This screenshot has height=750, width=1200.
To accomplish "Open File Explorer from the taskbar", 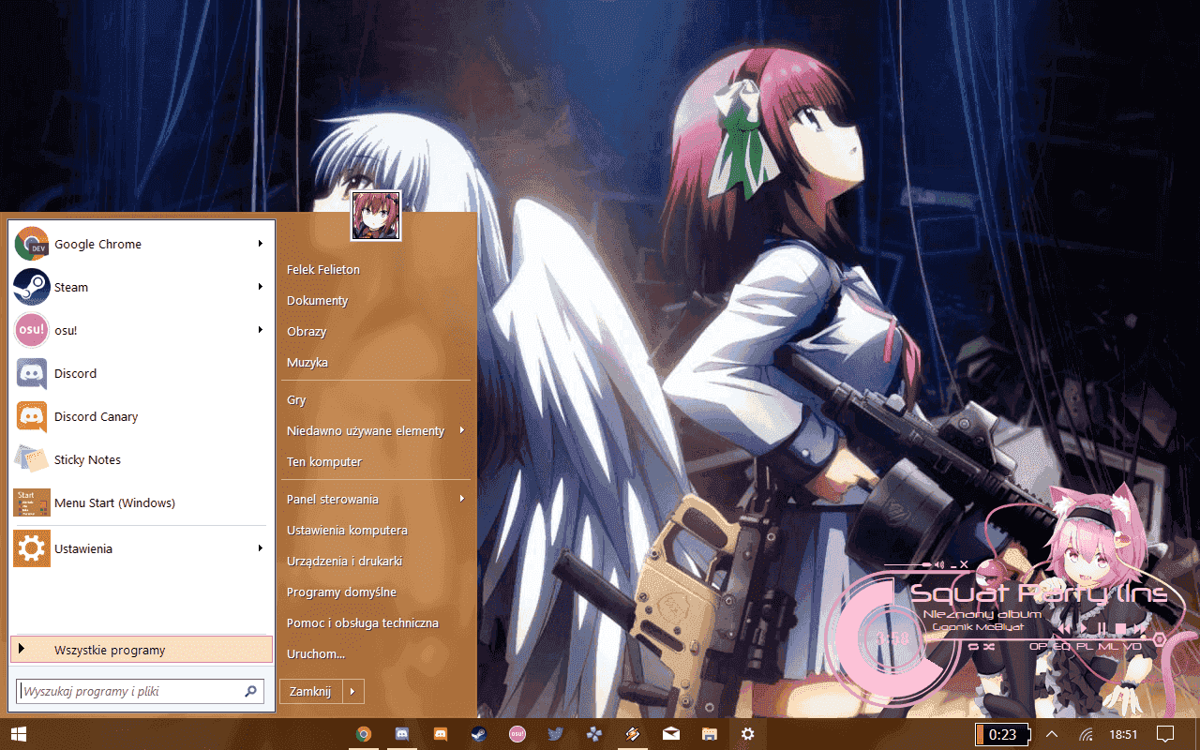I will click(x=709, y=734).
